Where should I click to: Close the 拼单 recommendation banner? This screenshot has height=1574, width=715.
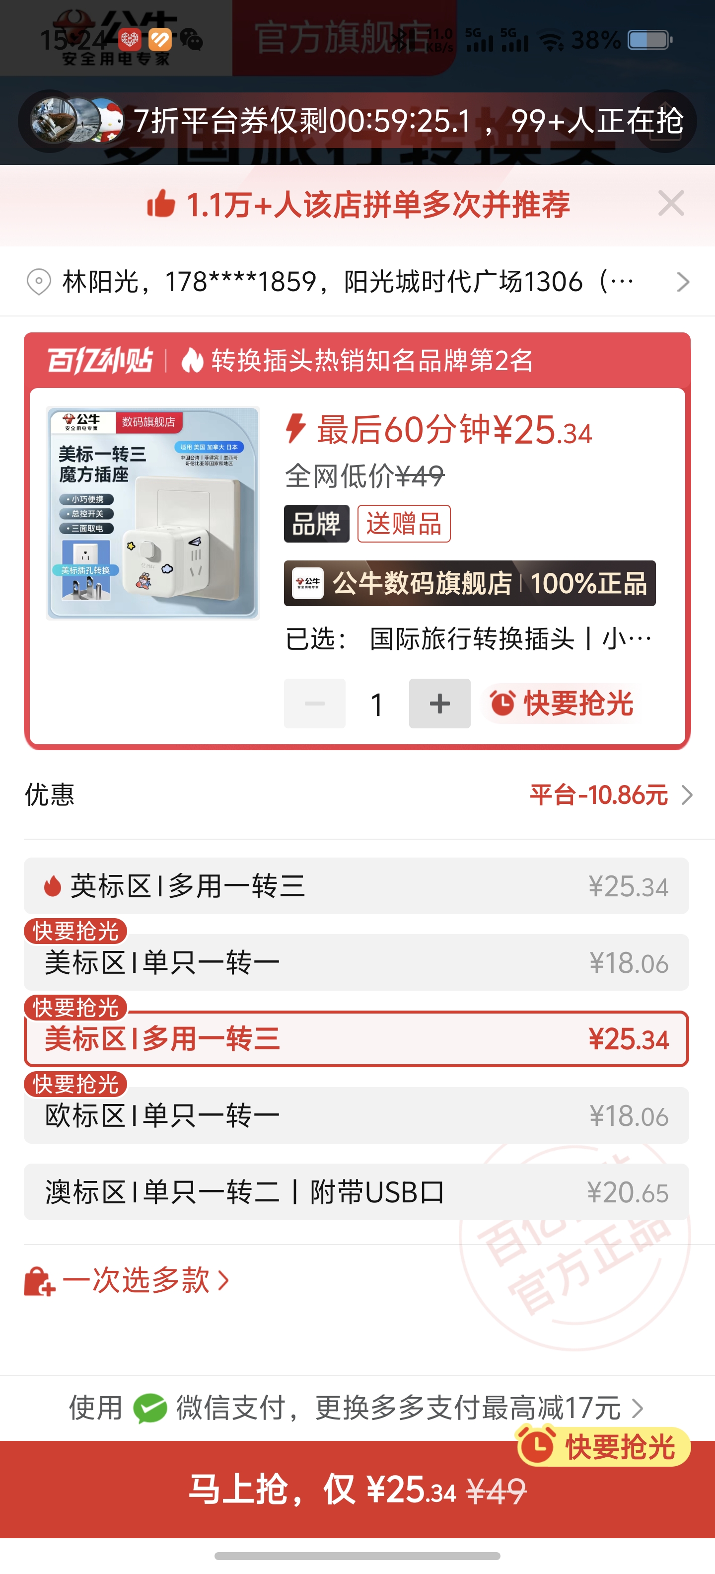[671, 204]
